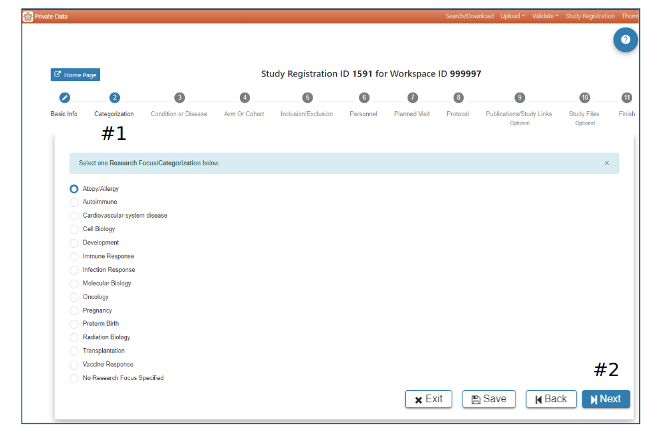Choose No Research Focus Specified option
Screen dimensions: 652x431
tap(74, 378)
